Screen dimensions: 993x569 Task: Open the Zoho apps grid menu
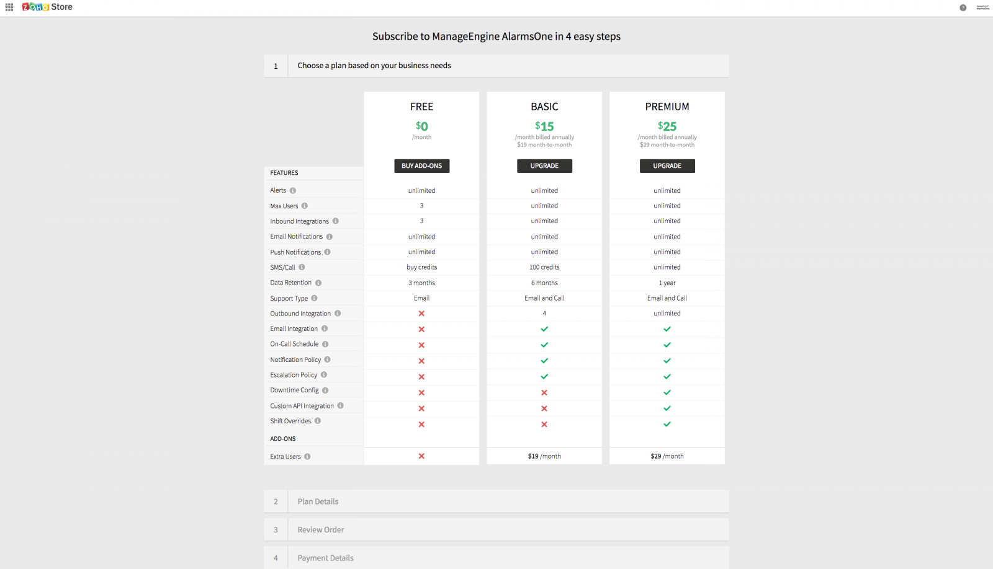(9, 7)
